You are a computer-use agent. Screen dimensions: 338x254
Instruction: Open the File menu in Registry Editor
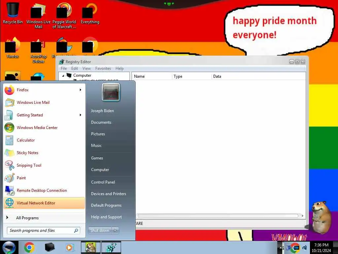click(x=64, y=68)
